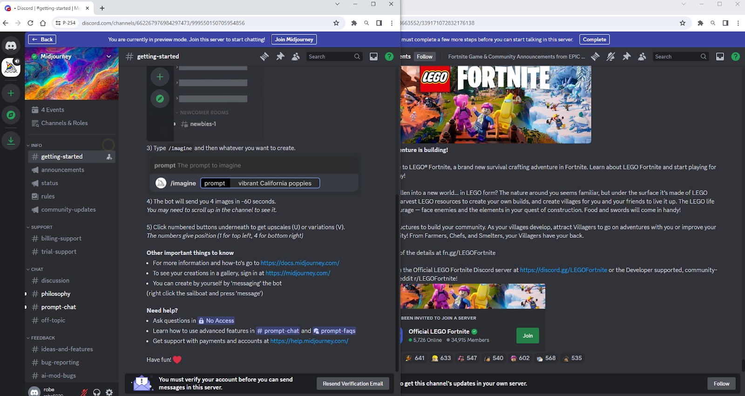The width and height of the screenshot is (745, 396).
Task: Open Extensions puzzle icon in left browser
Action: [x=354, y=23]
